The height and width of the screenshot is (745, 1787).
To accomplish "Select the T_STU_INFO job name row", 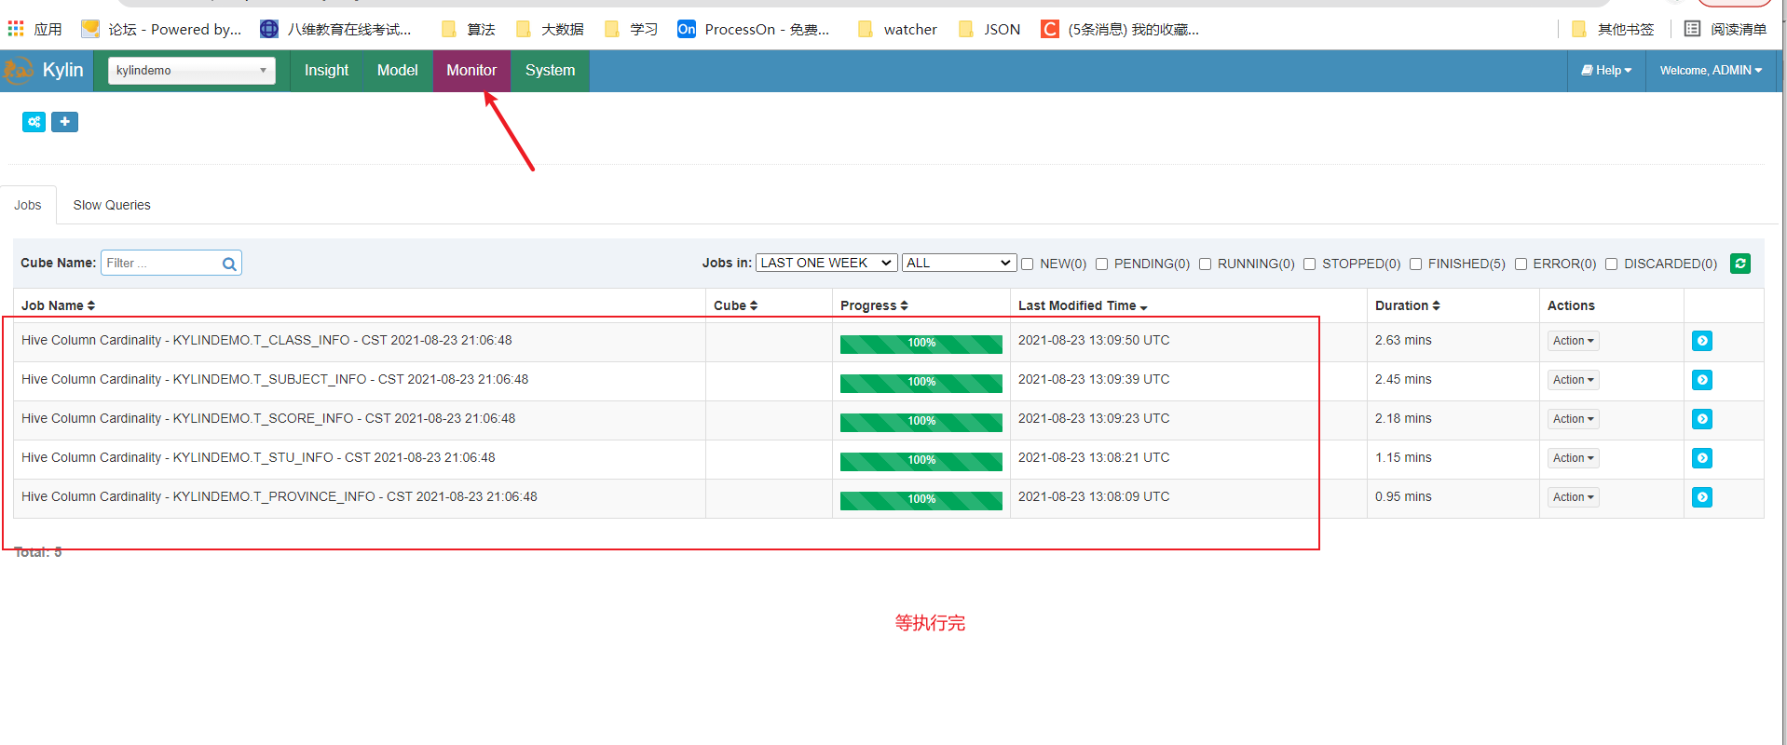I will click(258, 458).
